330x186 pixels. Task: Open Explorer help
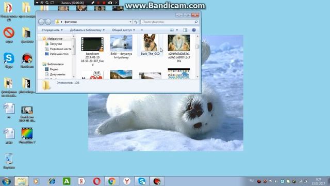click(x=194, y=30)
